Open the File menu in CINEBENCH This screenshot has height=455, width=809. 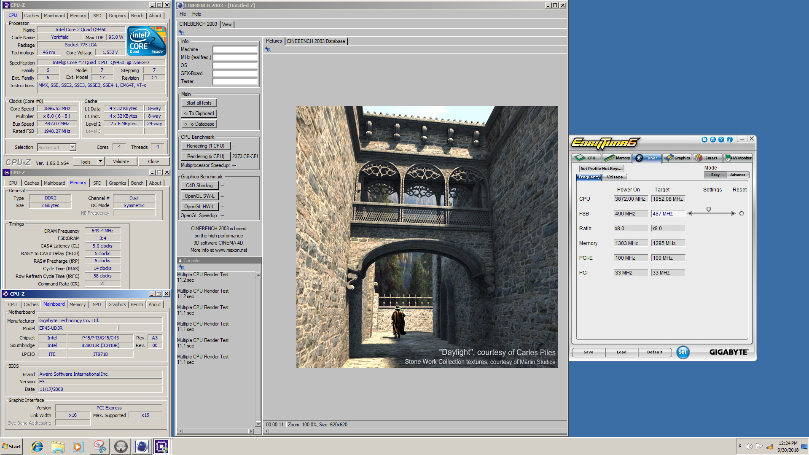coord(183,14)
